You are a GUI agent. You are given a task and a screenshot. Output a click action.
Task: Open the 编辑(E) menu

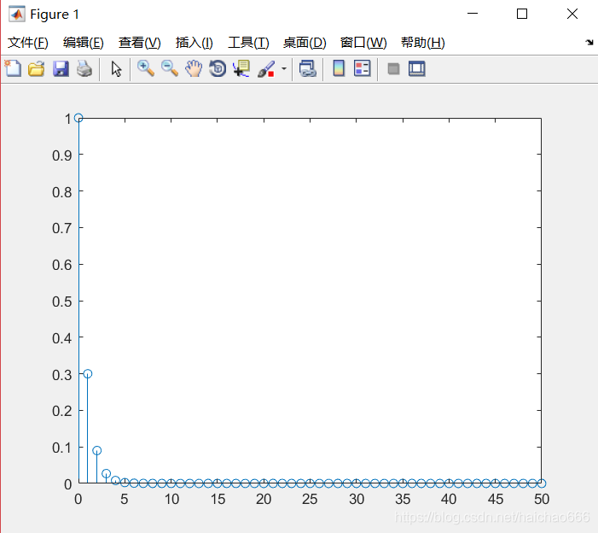pos(83,43)
